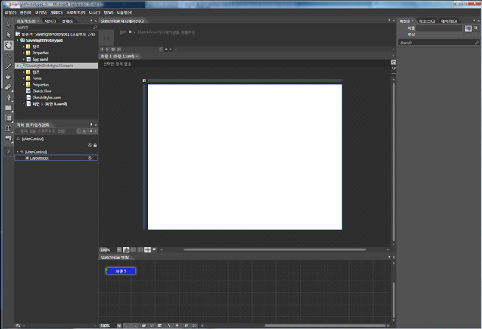
Task: Select the TextBlock text tool
Action: [8, 129]
